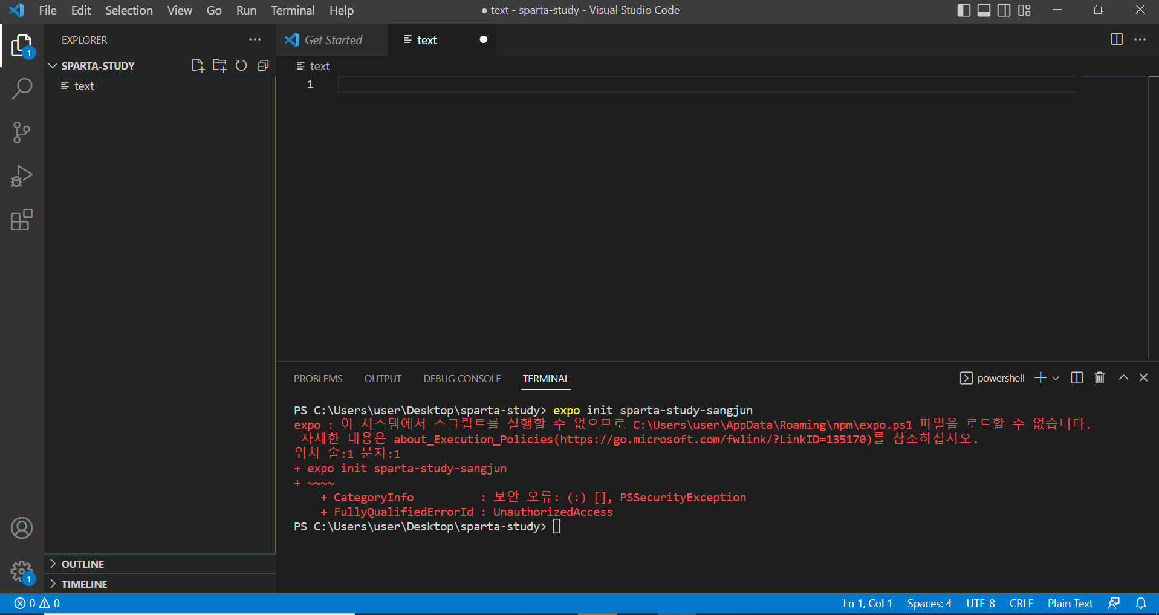The width and height of the screenshot is (1159, 615).
Task: Split the editor to the right
Action: tap(1117, 39)
